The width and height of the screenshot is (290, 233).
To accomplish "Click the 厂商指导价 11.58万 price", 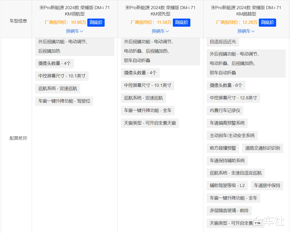I will [x=151, y=22].
